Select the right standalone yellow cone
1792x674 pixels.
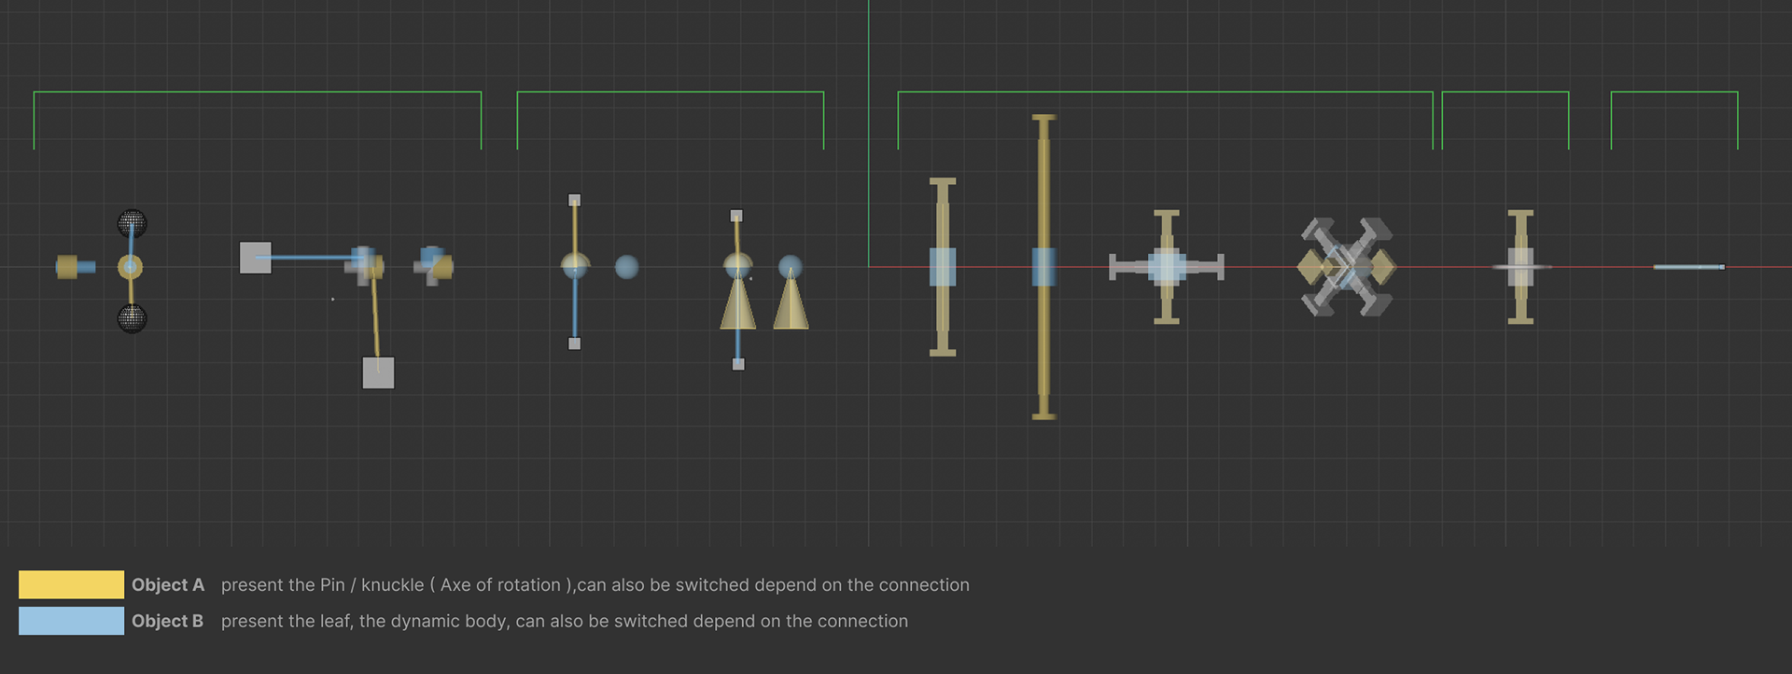791,300
